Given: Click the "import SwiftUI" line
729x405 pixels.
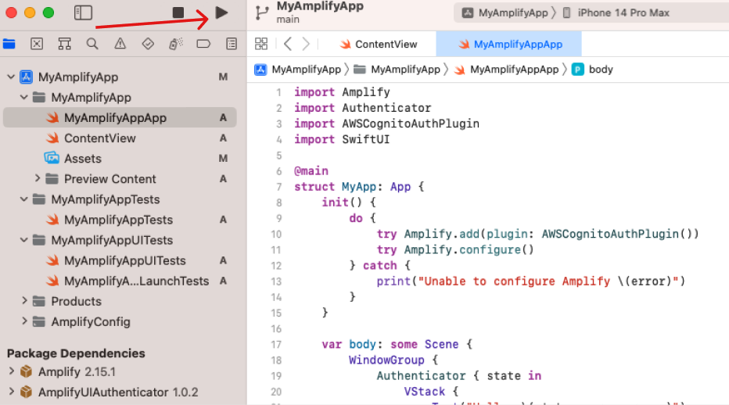Looking at the screenshot, I should [342, 139].
